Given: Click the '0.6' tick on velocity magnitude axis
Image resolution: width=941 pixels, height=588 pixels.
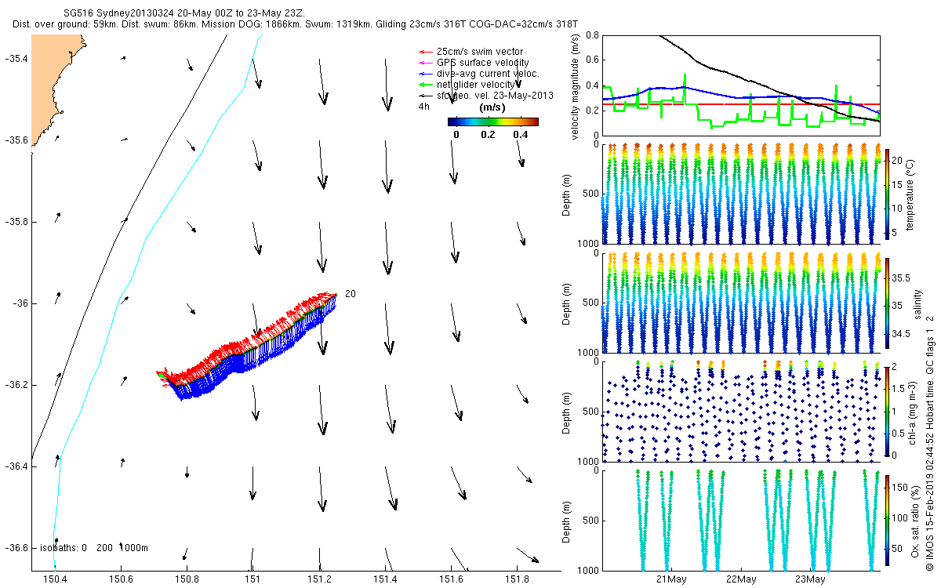Looking at the screenshot, I should point(592,60).
